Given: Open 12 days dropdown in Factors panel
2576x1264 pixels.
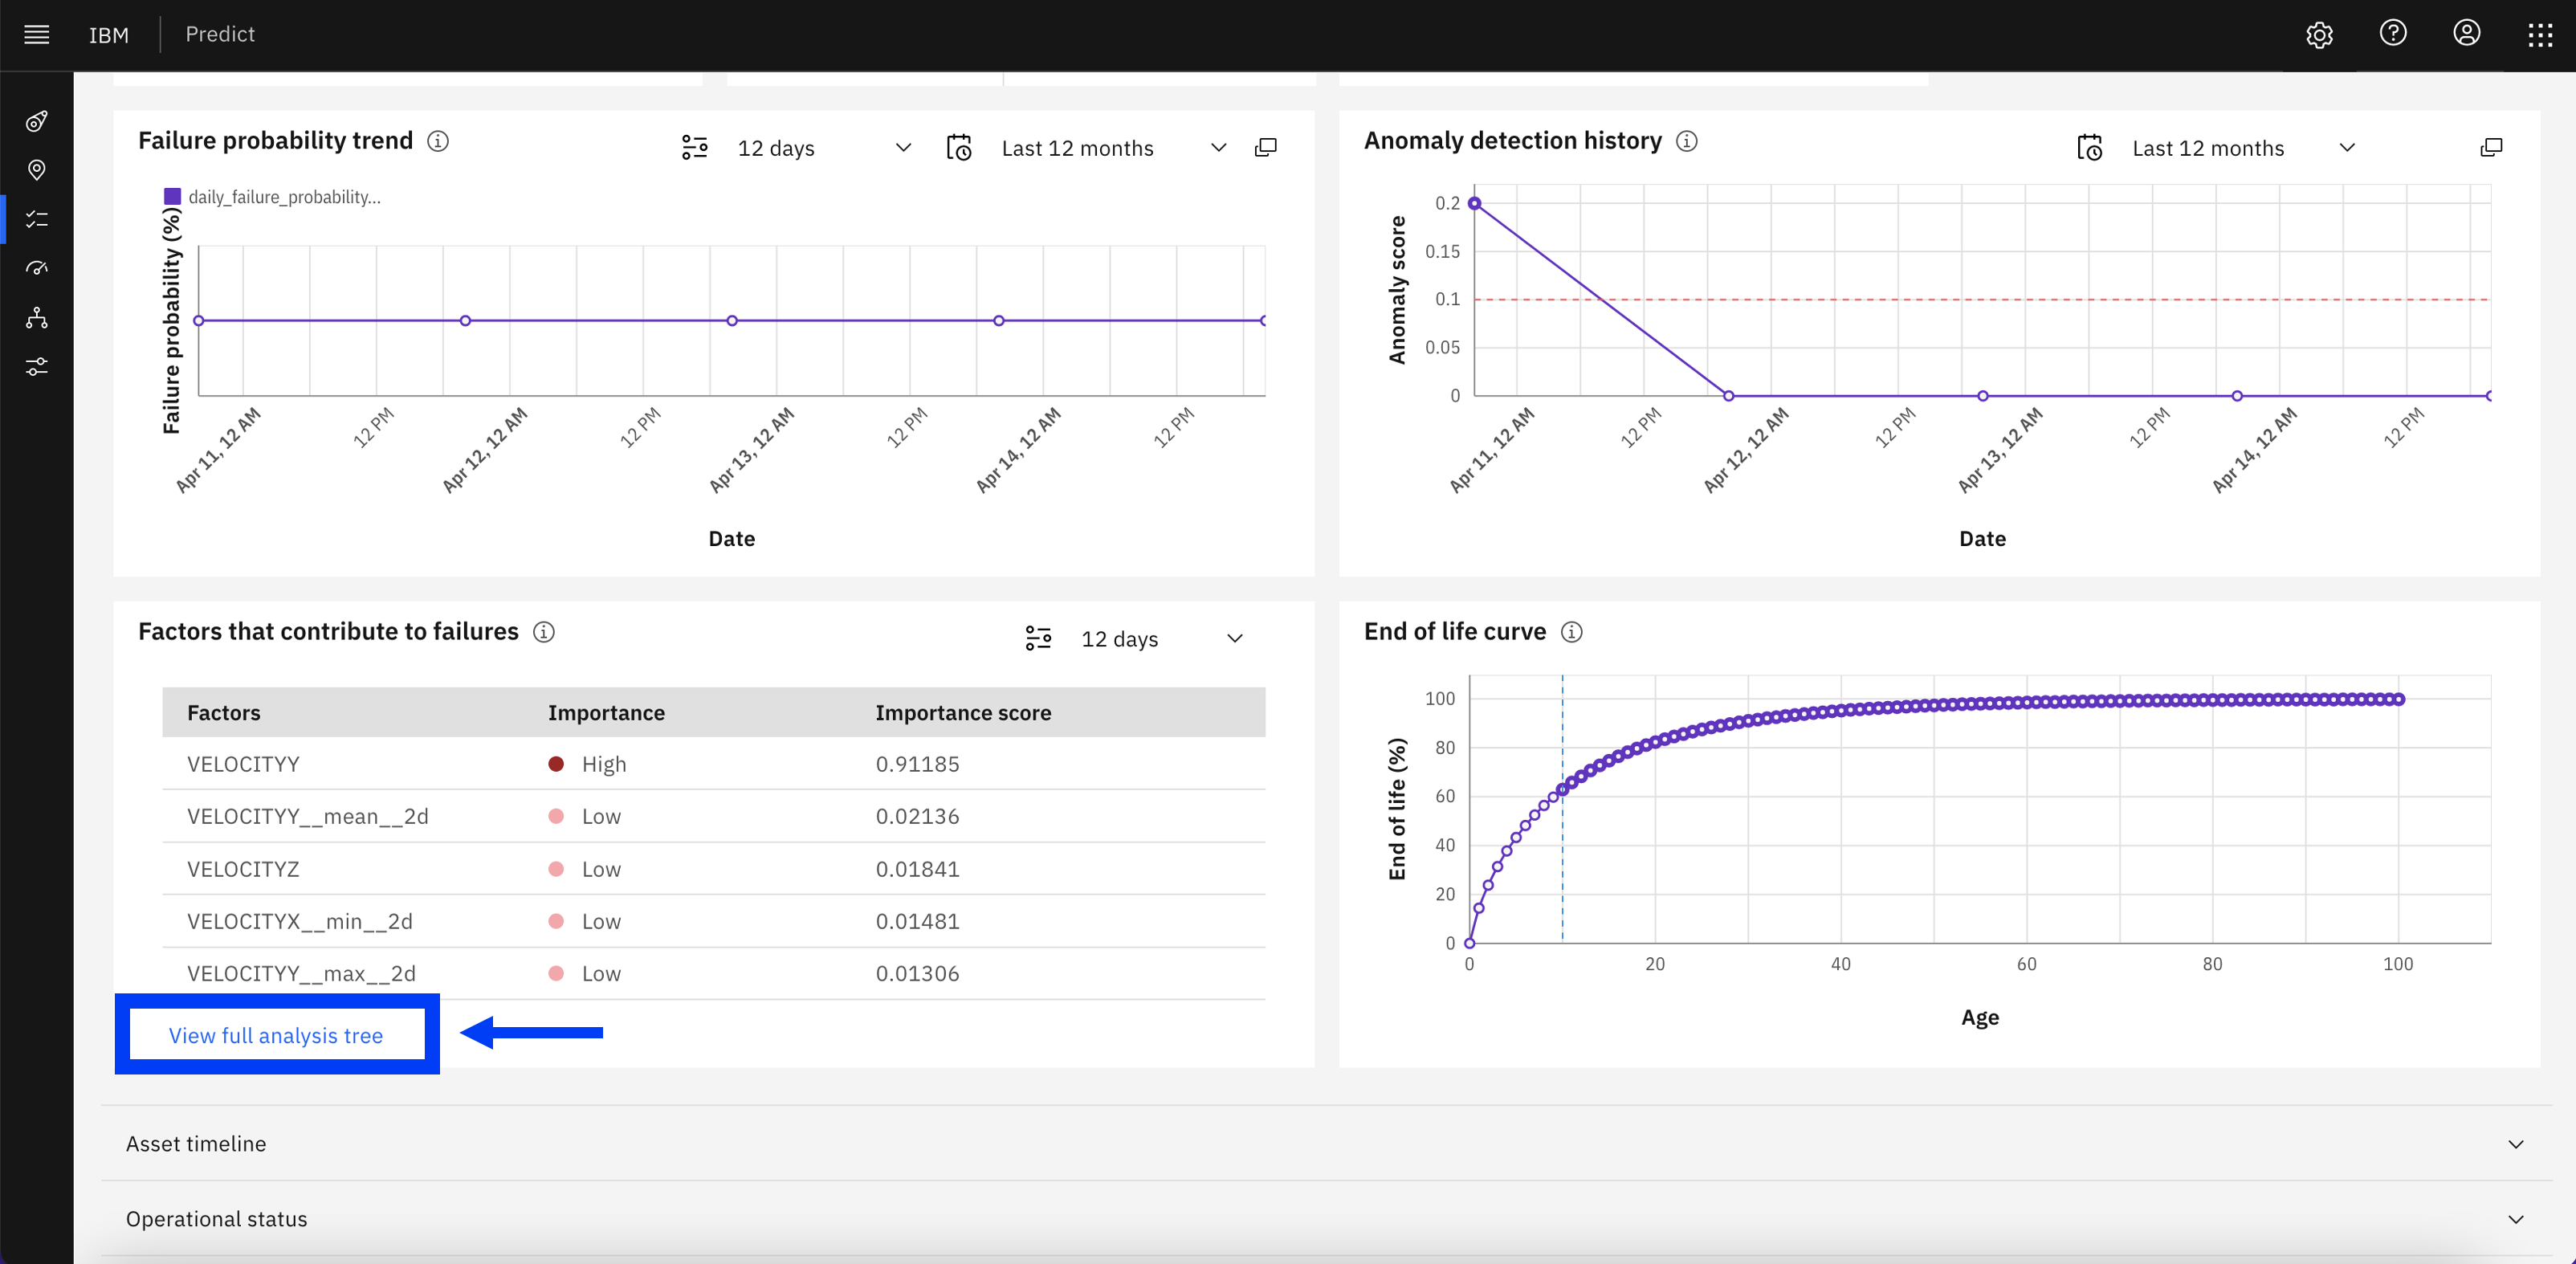Looking at the screenshot, I should point(1162,639).
